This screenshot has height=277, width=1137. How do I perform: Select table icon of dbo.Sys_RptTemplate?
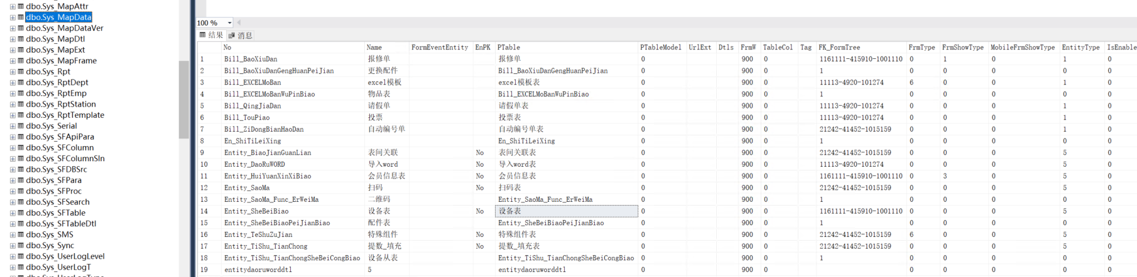pos(21,115)
